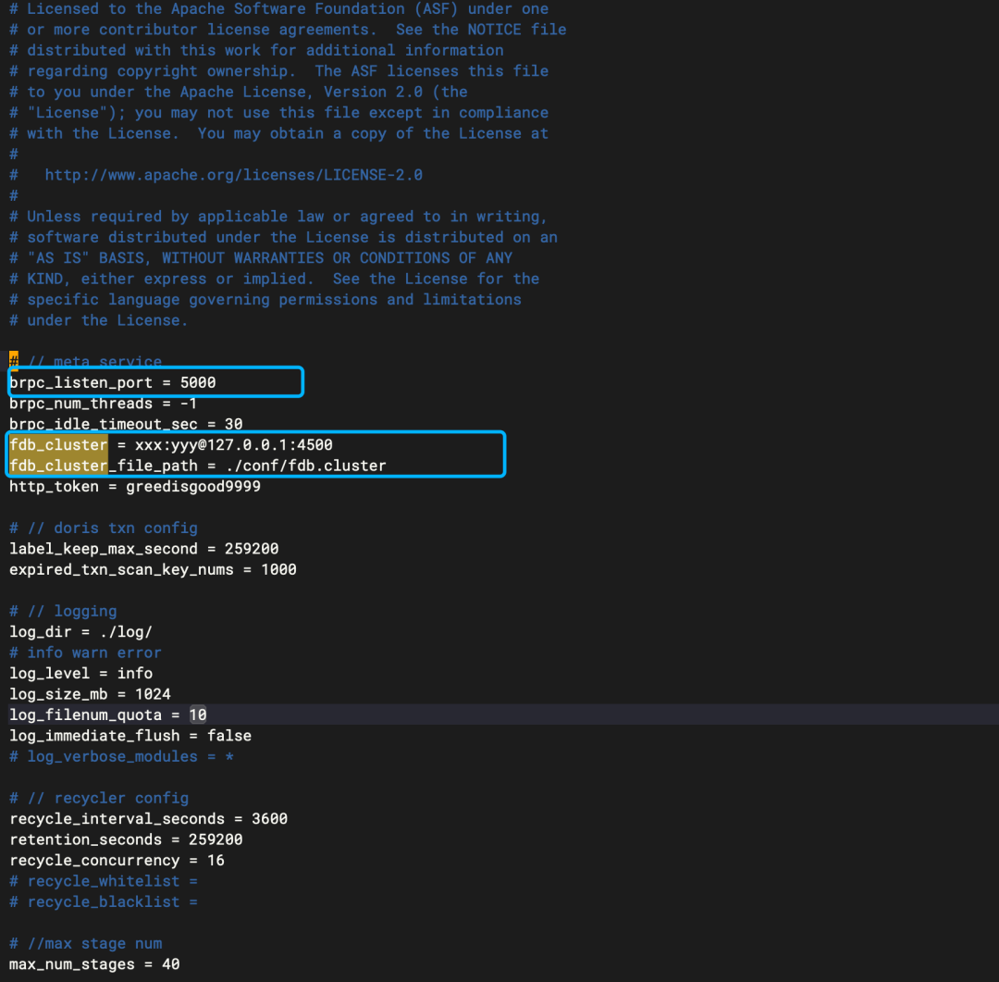Click the fdb_cluster_file_path line
The width and height of the screenshot is (999, 982).
[x=198, y=466]
